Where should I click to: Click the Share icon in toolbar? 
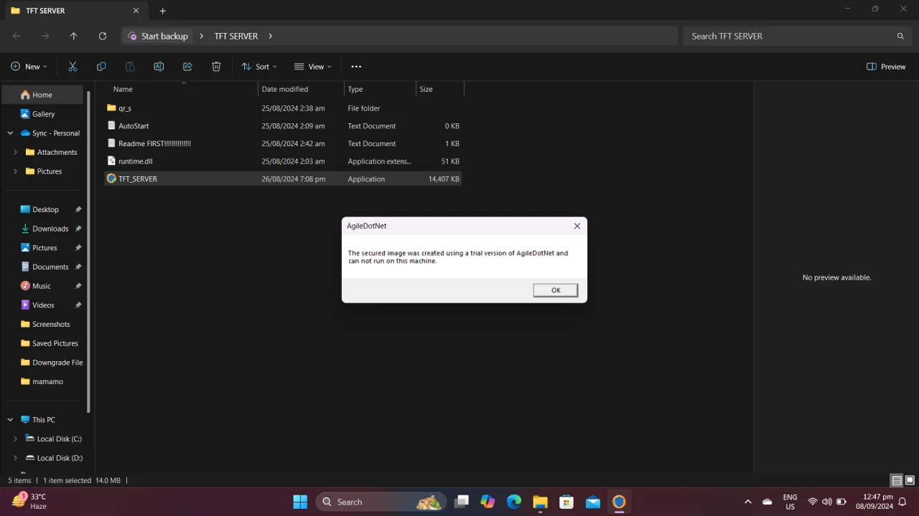click(x=187, y=67)
